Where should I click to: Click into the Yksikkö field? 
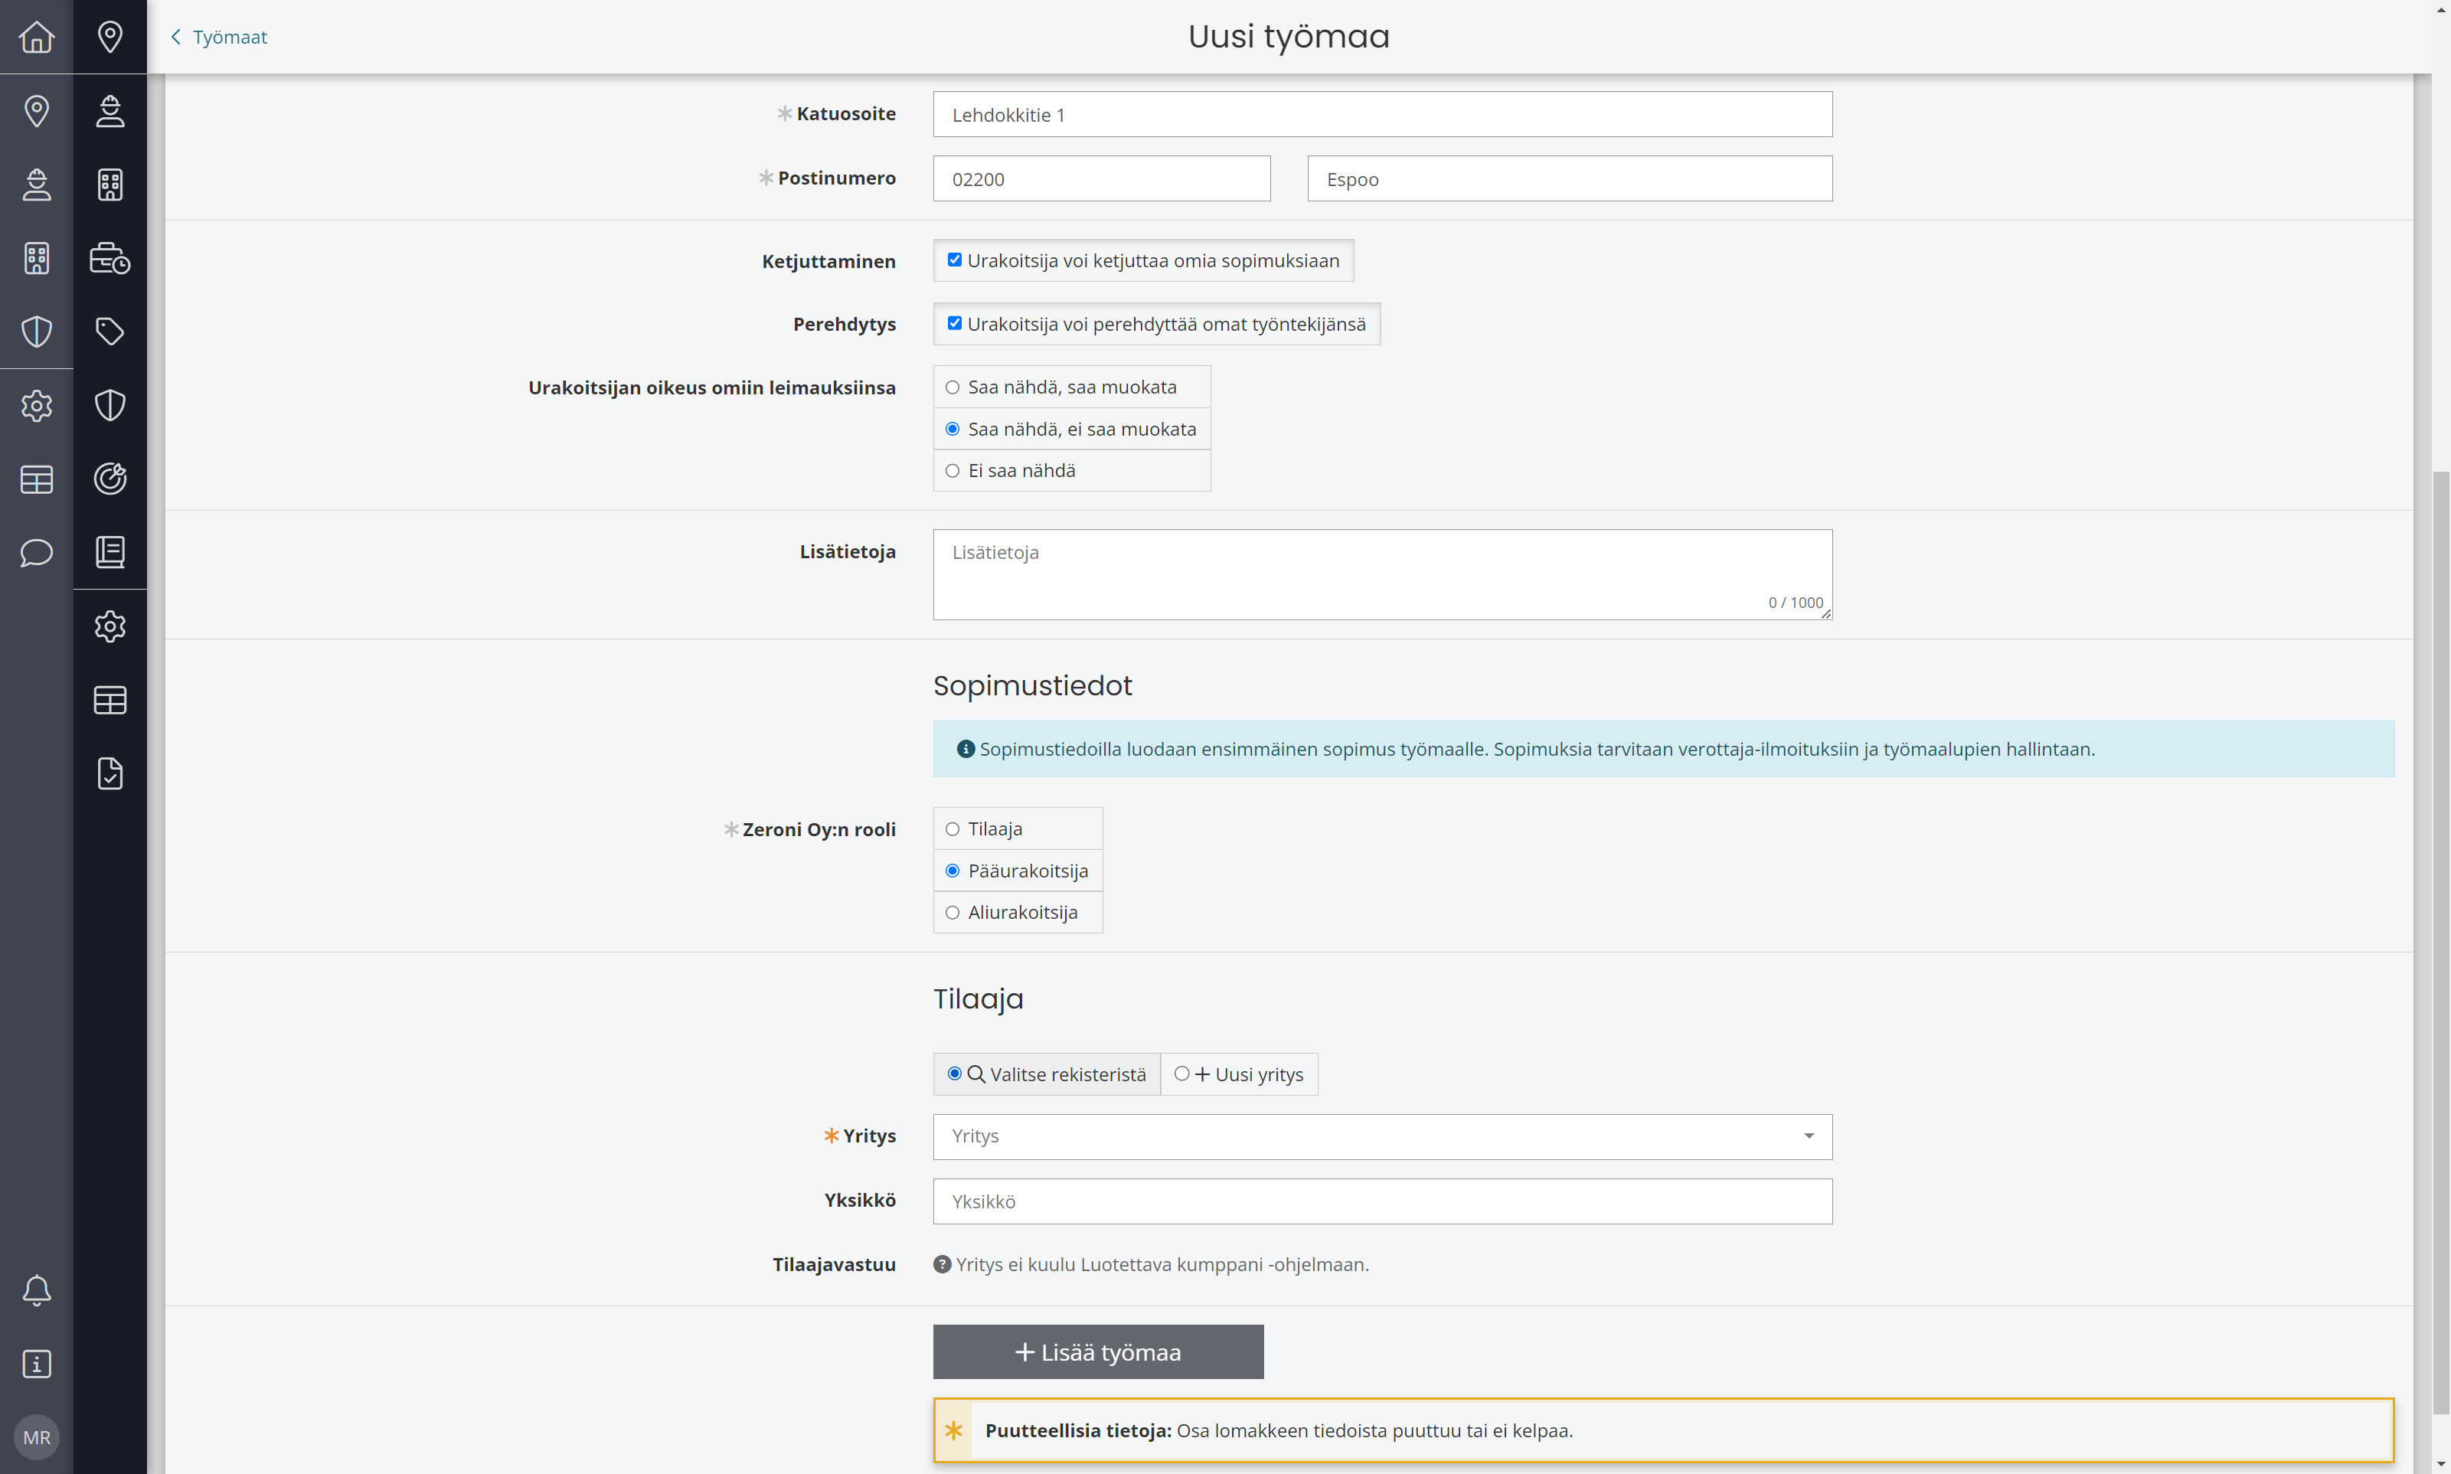(1382, 1201)
